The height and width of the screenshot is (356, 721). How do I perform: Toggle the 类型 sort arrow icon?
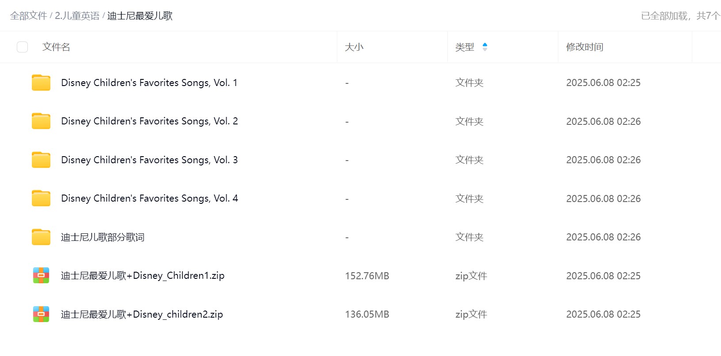[x=485, y=47]
